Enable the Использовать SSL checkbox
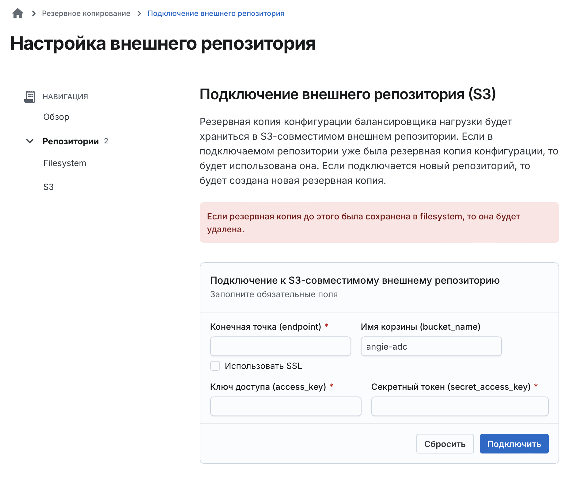576x478 pixels. [x=215, y=366]
